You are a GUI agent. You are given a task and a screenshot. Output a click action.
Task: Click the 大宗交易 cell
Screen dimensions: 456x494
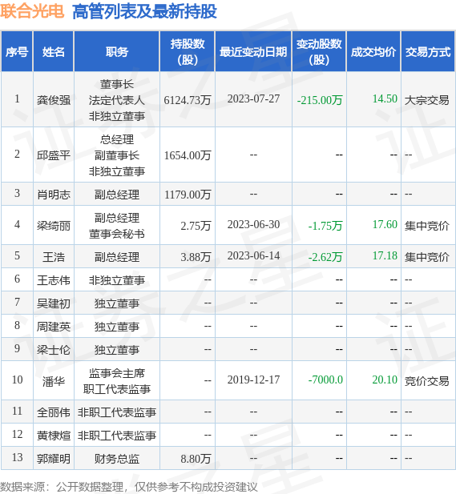[426, 100]
